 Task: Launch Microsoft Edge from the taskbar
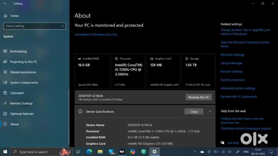tap(89, 152)
